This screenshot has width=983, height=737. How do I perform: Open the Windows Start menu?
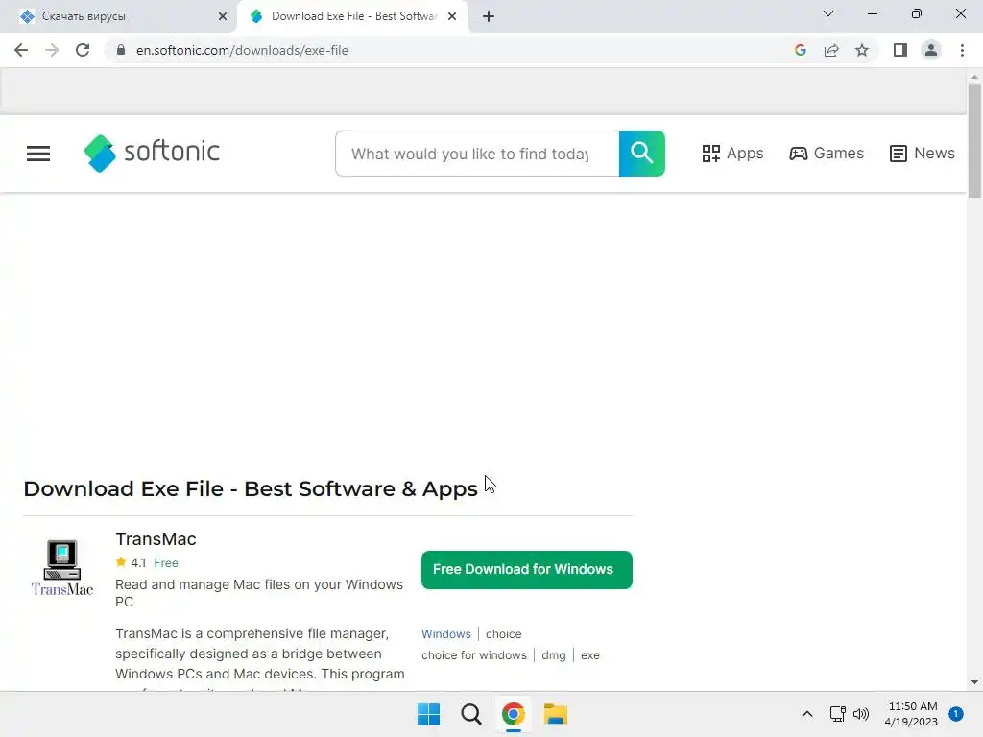[429, 714]
